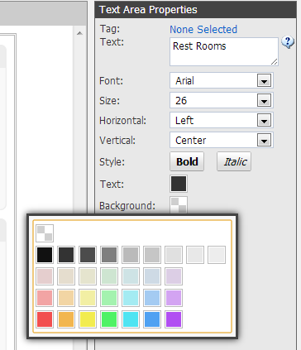Image resolution: width=301 pixels, height=350 pixels.
Task: Toggle the Bold style button
Action: click(187, 161)
